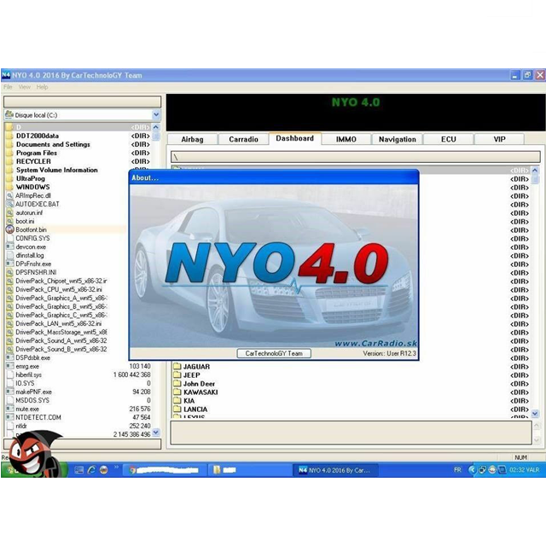Select the DPSFNSHR.INI file
The image size is (546, 546).
[36, 272]
